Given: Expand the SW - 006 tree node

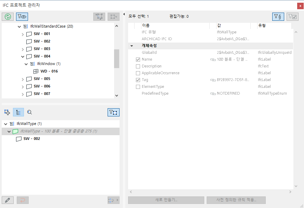Looking at the screenshot, I should click(x=23, y=87).
